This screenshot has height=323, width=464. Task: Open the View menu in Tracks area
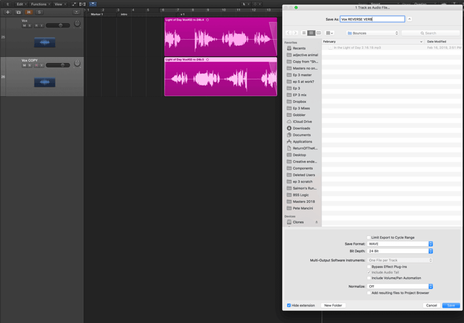pos(60,4)
